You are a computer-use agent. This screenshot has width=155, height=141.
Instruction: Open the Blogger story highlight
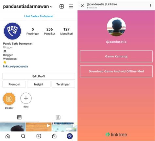(x=9, y=99)
